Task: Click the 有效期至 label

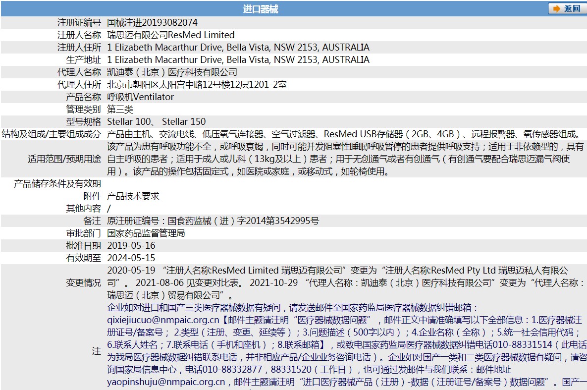Action: tap(84, 258)
